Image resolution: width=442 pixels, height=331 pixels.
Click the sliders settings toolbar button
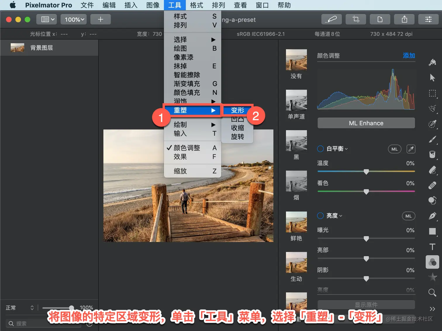coord(429,19)
